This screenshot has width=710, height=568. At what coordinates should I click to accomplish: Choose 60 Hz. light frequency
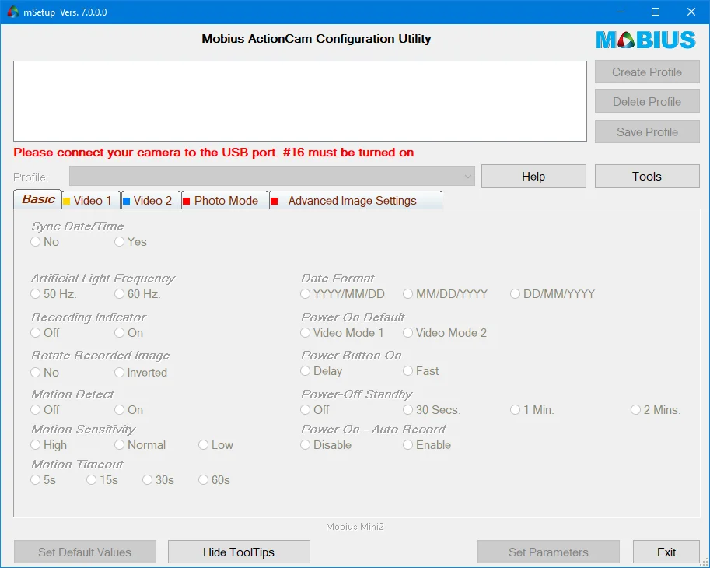pyautogui.click(x=137, y=294)
